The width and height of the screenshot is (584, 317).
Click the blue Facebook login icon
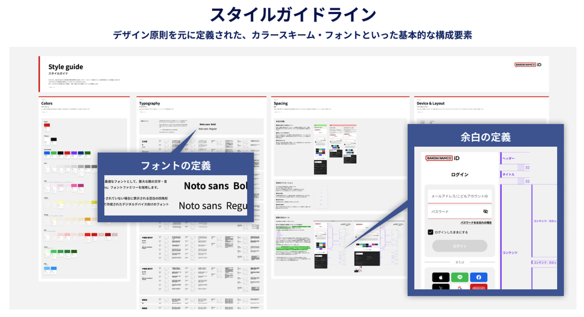pyautogui.click(x=478, y=277)
